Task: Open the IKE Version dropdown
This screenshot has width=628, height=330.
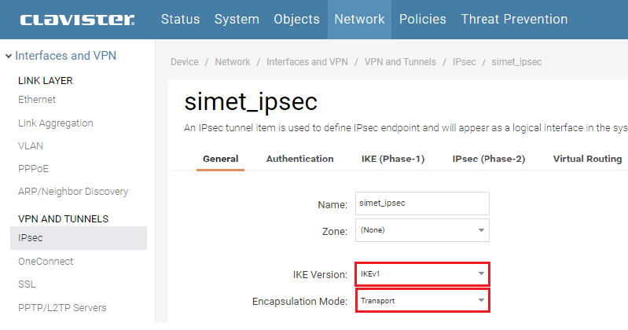Action: 422,274
